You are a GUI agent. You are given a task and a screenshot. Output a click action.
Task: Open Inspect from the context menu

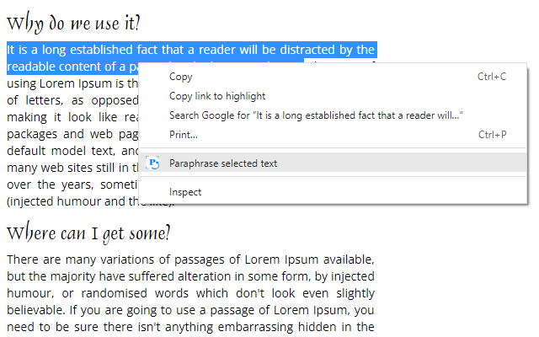[x=185, y=192]
